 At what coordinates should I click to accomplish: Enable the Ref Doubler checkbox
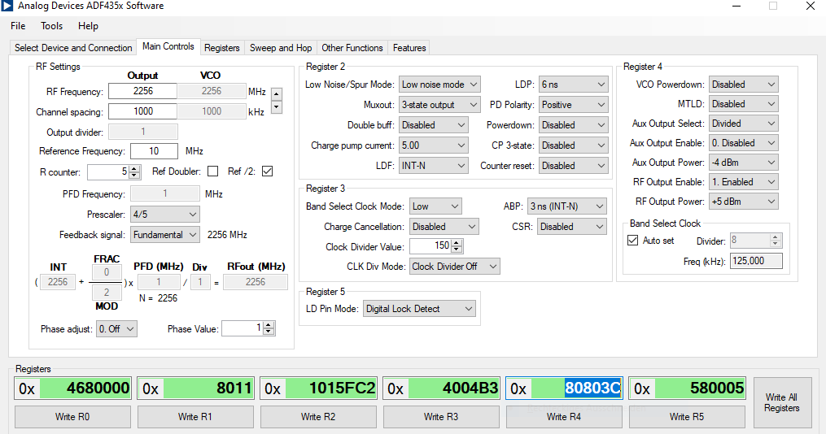213,171
